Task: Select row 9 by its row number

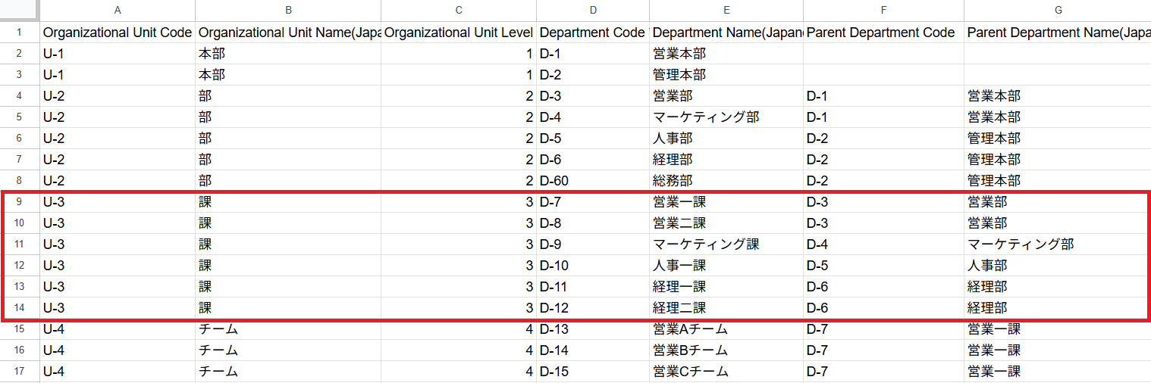Action: tap(20, 202)
